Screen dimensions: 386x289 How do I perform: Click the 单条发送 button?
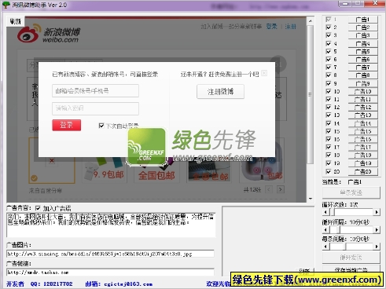[351, 192]
